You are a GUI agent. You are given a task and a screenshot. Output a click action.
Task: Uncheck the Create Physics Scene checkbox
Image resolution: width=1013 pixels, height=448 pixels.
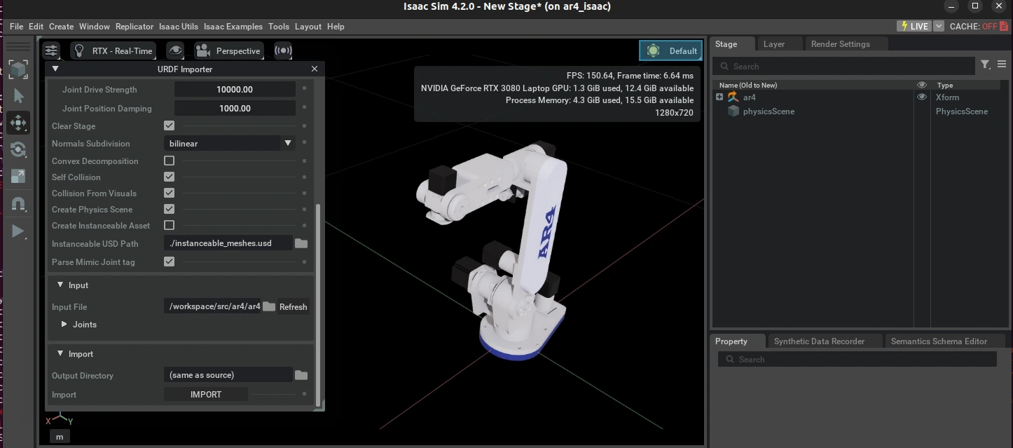169,209
